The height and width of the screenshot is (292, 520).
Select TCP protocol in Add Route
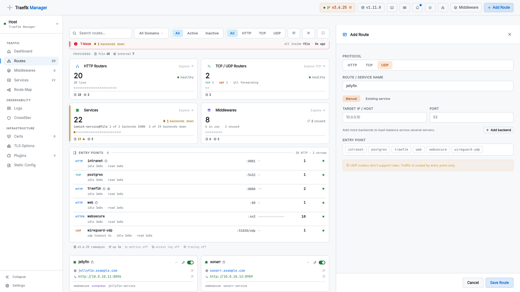pos(369,65)
